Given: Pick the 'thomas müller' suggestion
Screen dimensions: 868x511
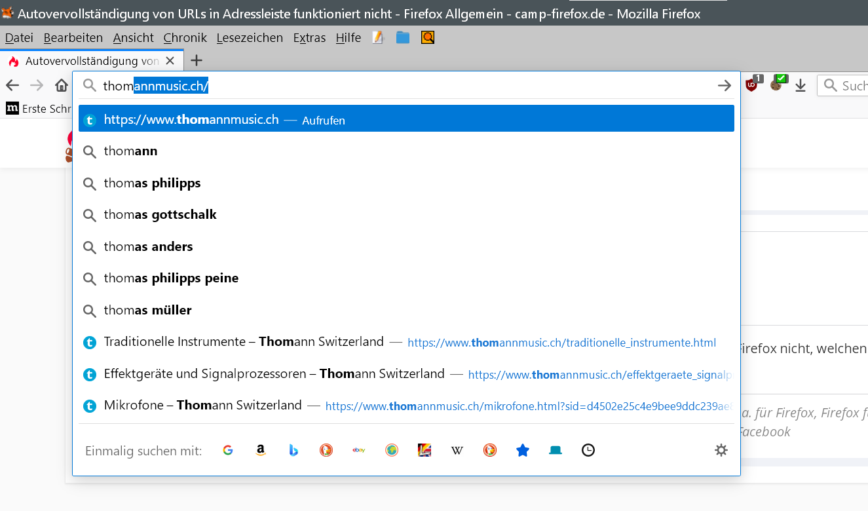Looking at the screenshot, I should tap(406, 311).
